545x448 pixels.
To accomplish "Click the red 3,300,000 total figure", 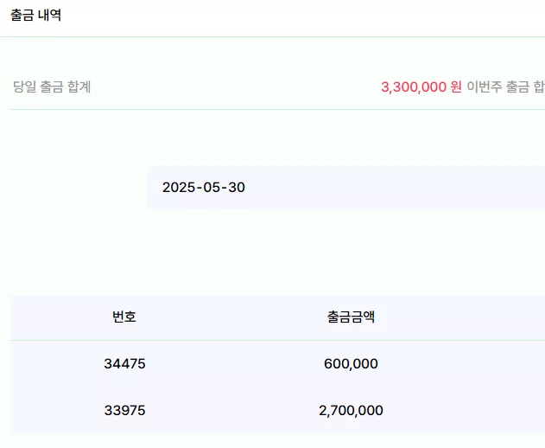I will (x=414, y=87).
